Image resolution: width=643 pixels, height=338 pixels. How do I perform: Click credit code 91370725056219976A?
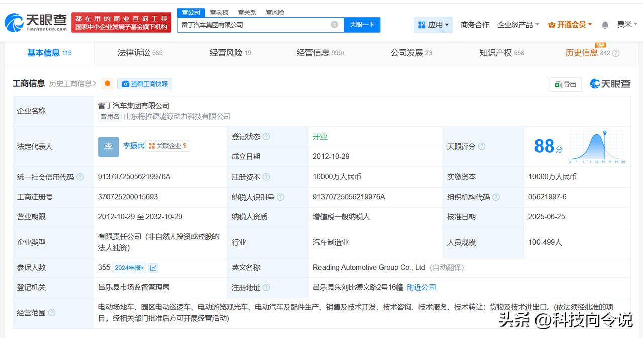pos(134,177)
